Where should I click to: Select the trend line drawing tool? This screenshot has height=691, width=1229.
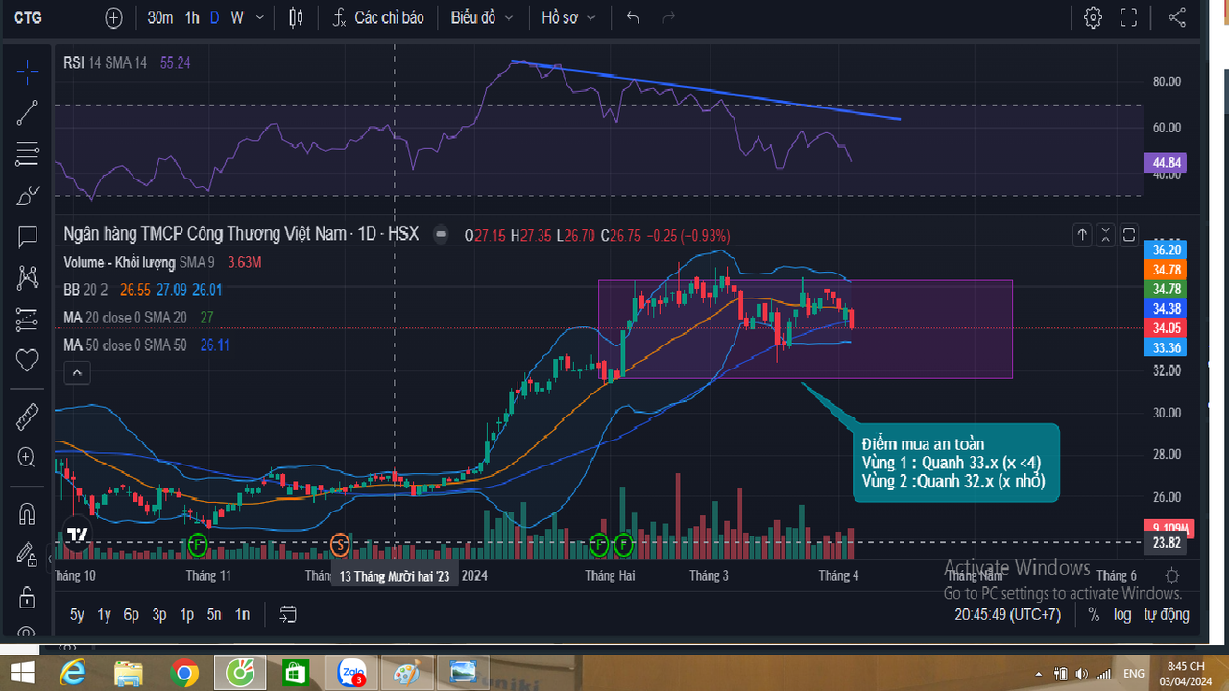(28, 112)
